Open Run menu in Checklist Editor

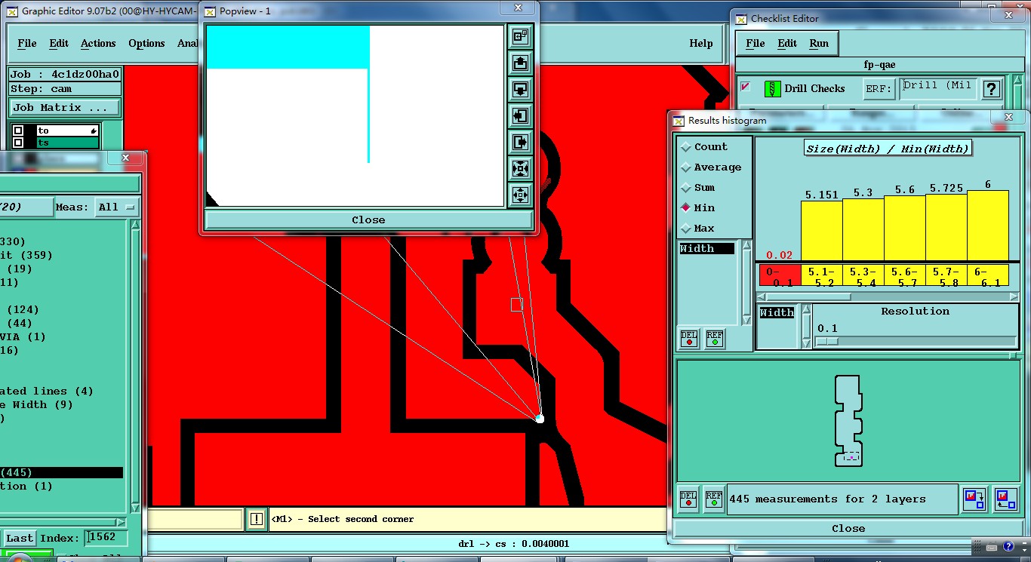819,43
